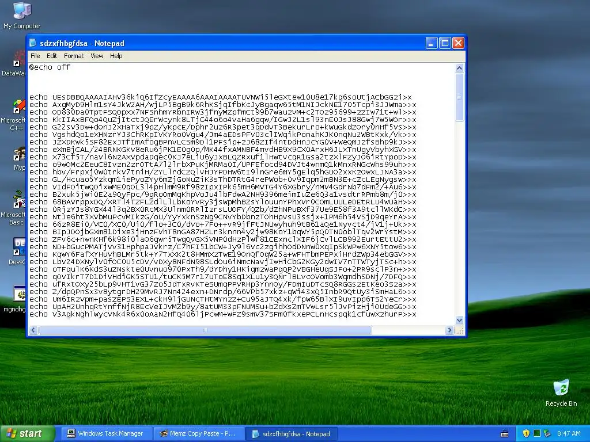Open the Format menu in Notepad

74,56
